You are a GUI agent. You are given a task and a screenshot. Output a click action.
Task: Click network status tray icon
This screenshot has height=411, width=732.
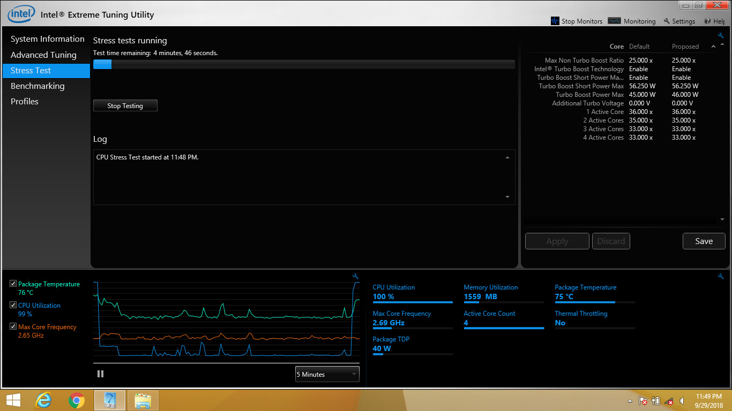pyautogui.click(x=669, y=401)
